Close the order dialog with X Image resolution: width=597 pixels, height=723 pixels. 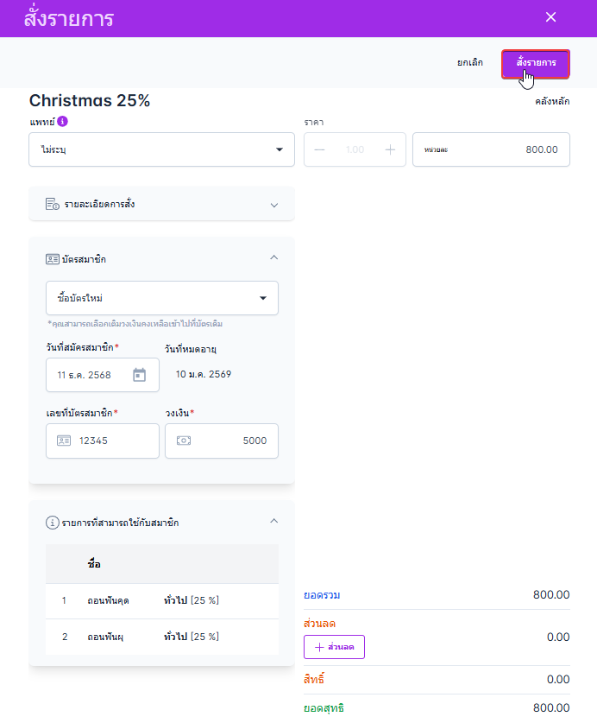550,17
